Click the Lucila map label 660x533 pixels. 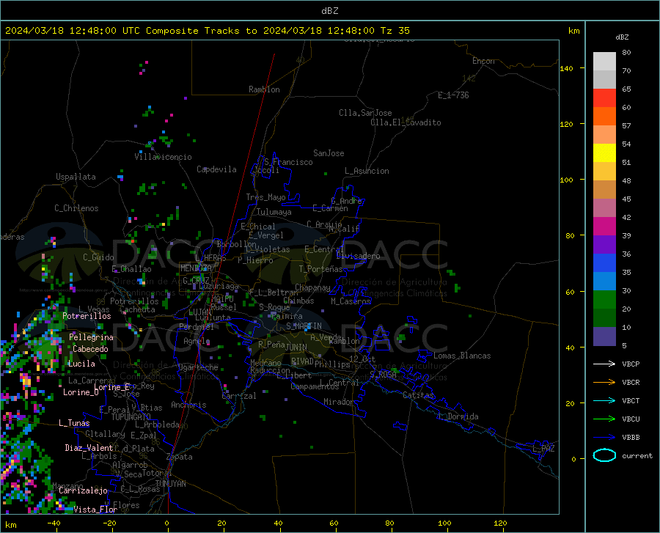click(x=81, y=364)
